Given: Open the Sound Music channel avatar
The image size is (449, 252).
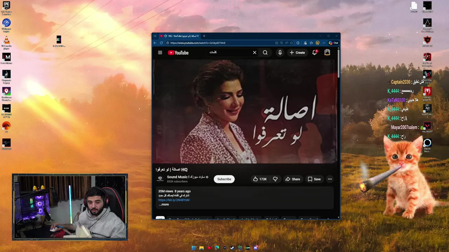Looking at the screenshot, I should point(160,179).
